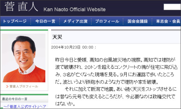Open the 菅直人プロフィール link
Screen dimensions: 181x109
pyautogui.click(x=24, y=86)
